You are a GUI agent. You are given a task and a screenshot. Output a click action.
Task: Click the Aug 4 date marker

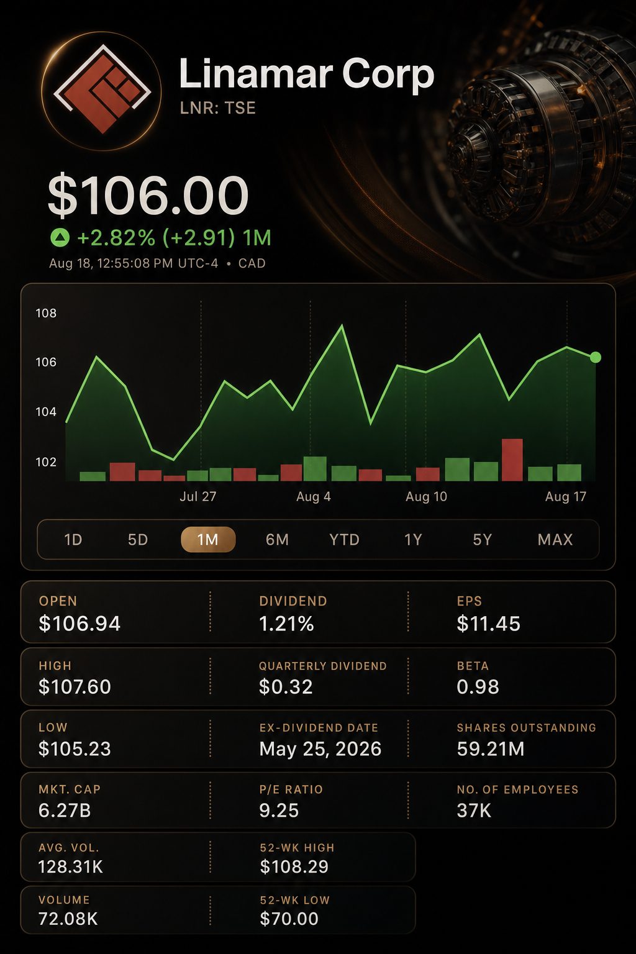(x=314, y=496)
